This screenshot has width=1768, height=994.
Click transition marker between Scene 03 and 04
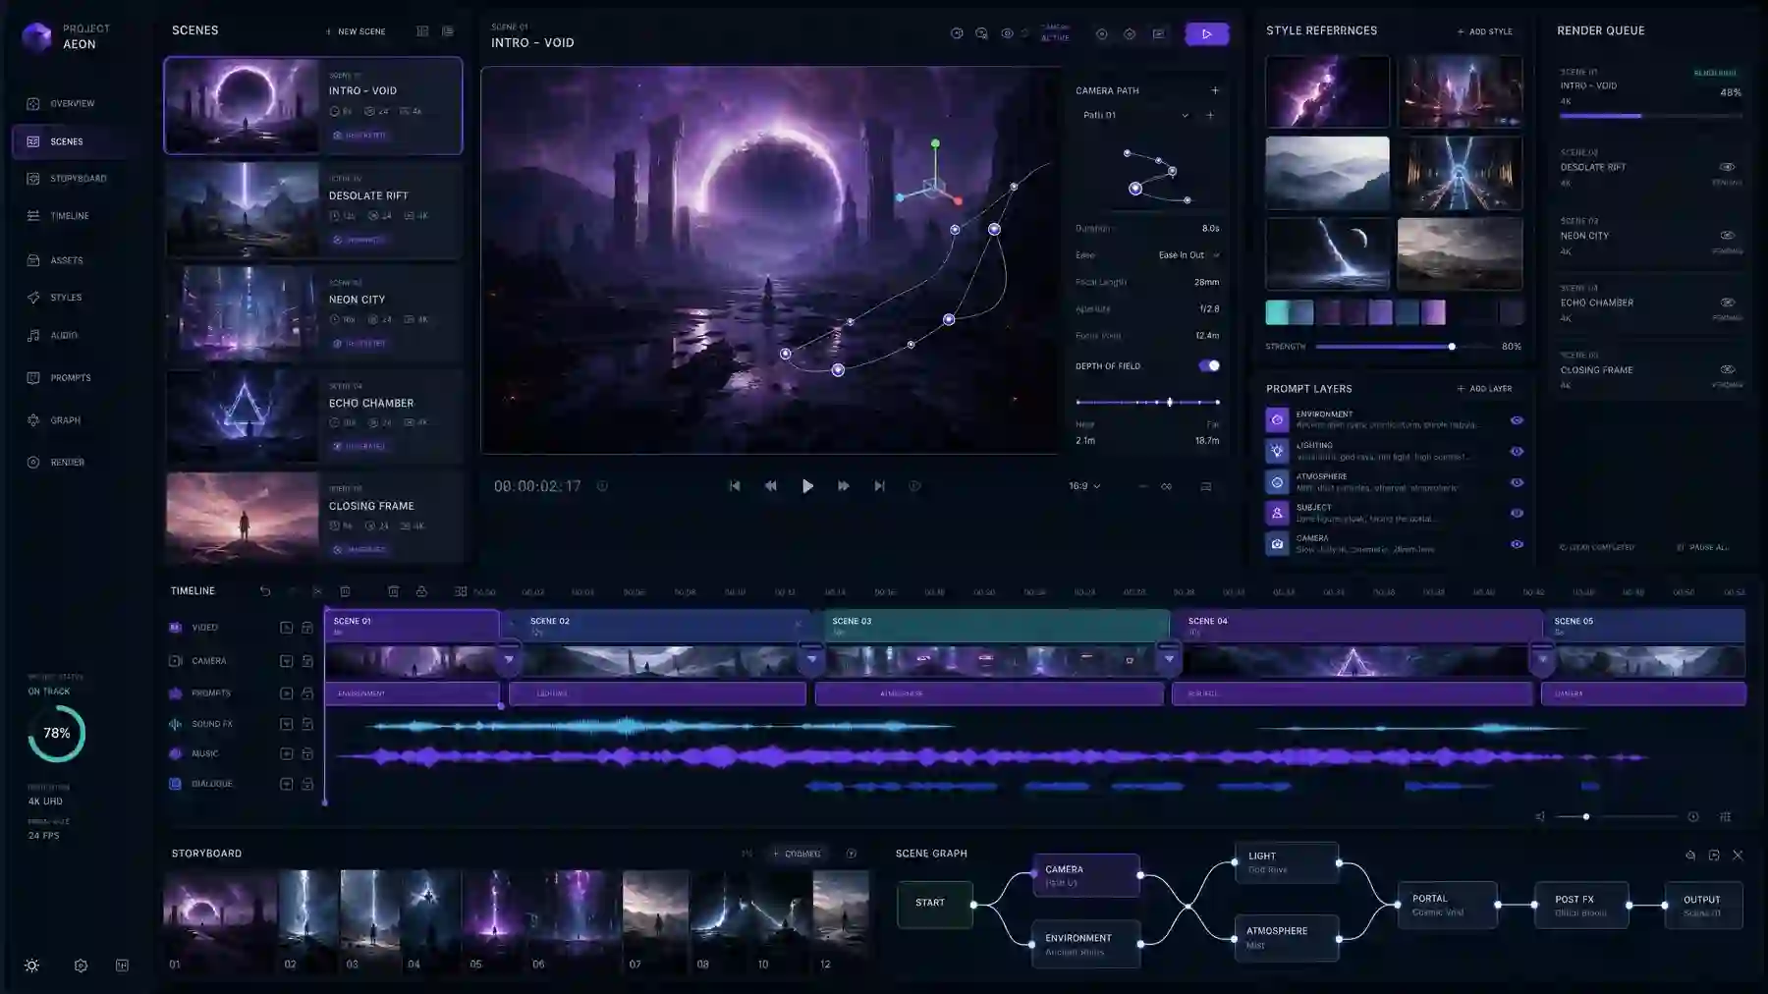(1169, 659)
